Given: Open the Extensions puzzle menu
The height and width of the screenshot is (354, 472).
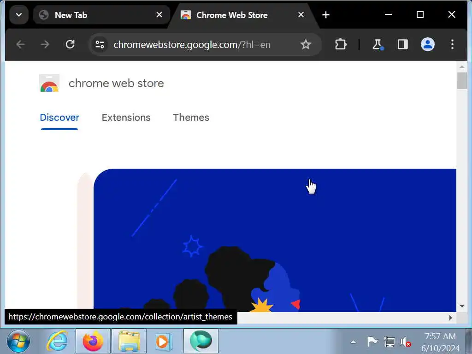Looking at the screenshot, I should pyautogui.click(x=341, y=45).
